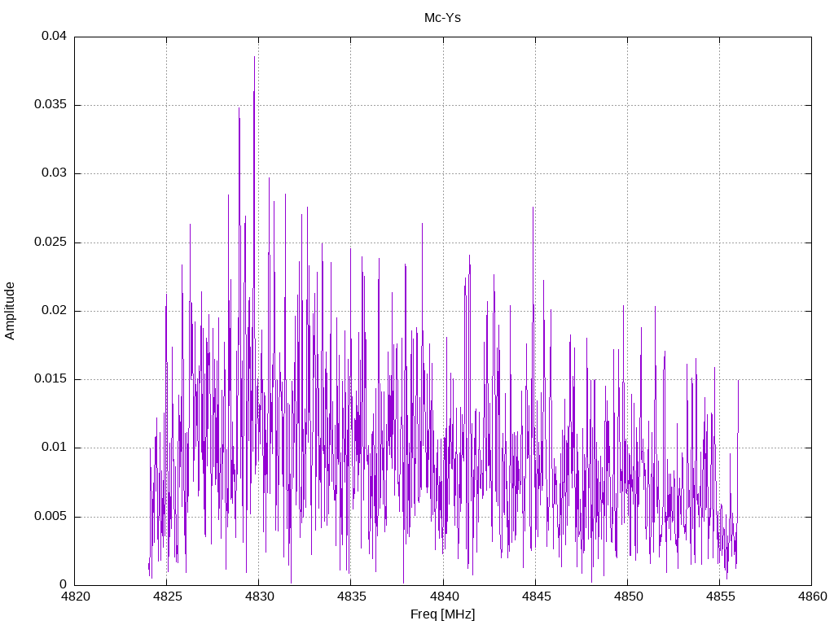Click the x-axis tick label 4850
Image resolution: width=834 pixels, height=625 pixels.
point(628,597)
